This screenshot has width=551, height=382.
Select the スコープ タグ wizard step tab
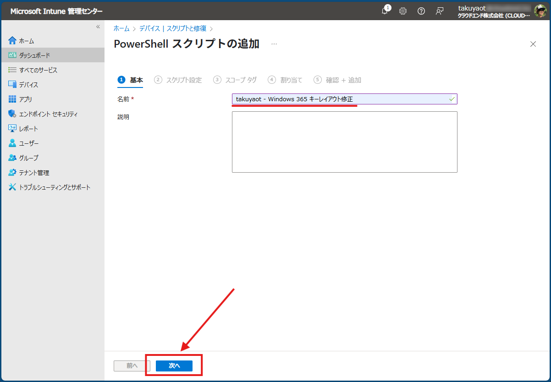click(x=235, y=80)
